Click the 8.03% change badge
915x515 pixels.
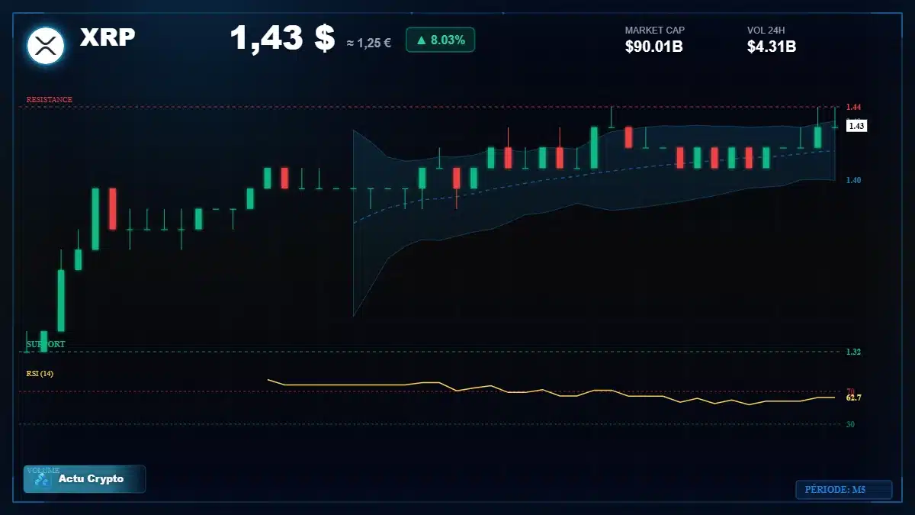(440, 40)
